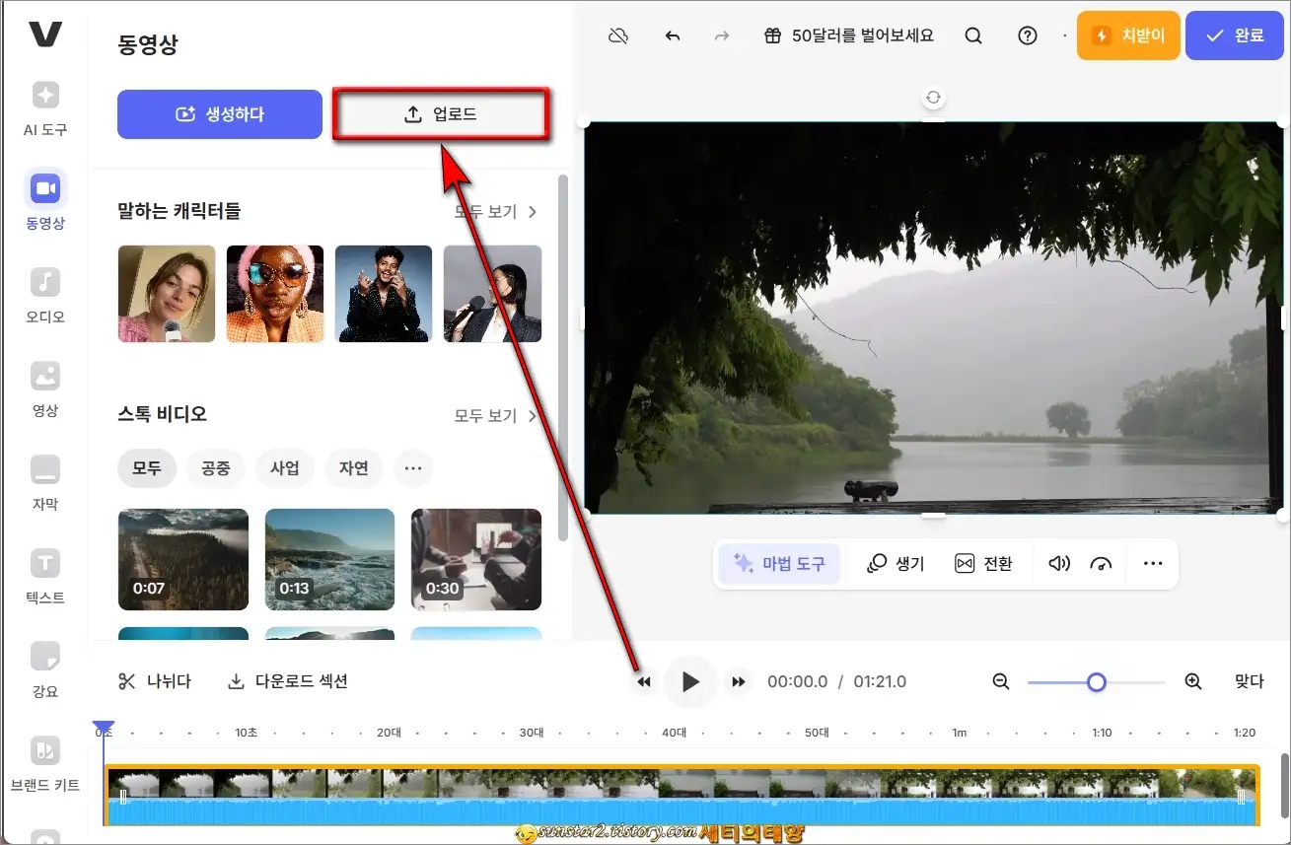
Task: Open more stock filters with the ellipsis button
Action: (412, 468)
